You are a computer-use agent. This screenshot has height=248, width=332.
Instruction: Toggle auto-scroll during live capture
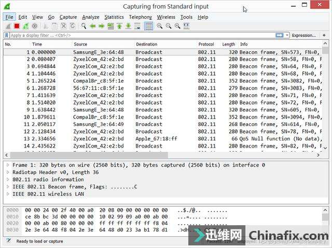pyautogui.click(x=137, y=26)
